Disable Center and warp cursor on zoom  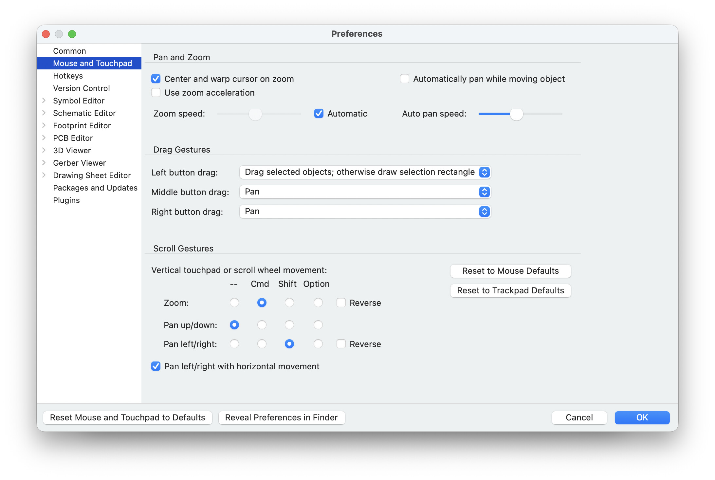[x=156, y=79]
